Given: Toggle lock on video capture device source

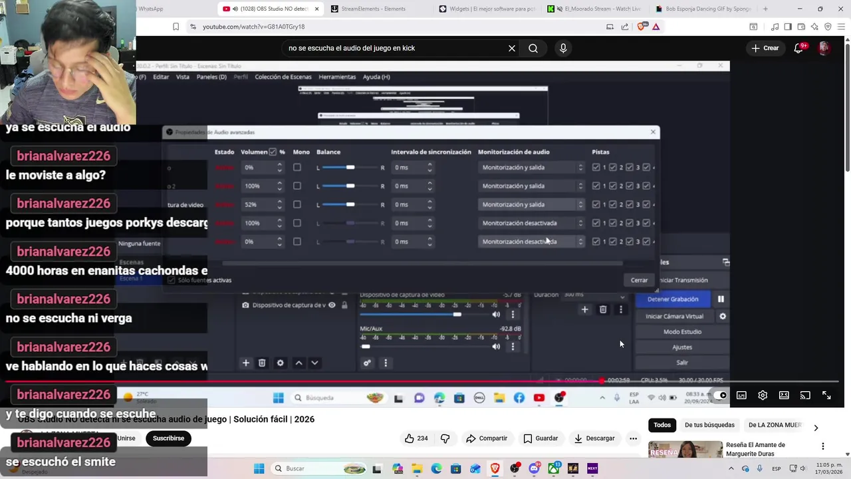Looking at the screenshot, I should [344, 305].
